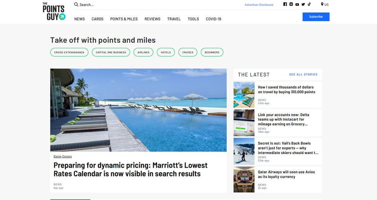The width and height of the screenshot is (377, 200).
Task: Open the Qatar Airways Avios story thumbnail
Action: tap(244, 180)
